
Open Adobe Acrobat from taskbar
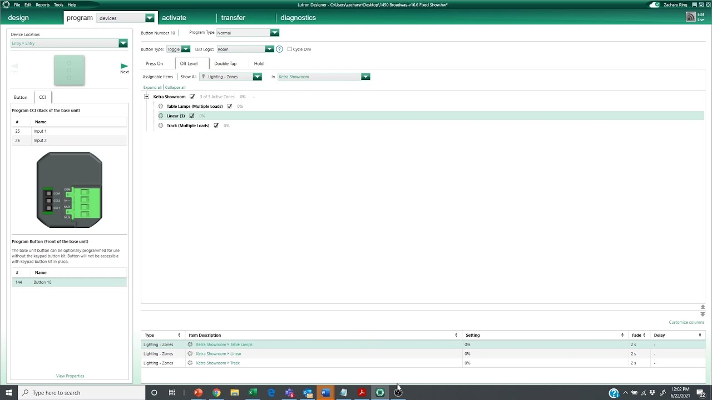click(x=362, y=393)
